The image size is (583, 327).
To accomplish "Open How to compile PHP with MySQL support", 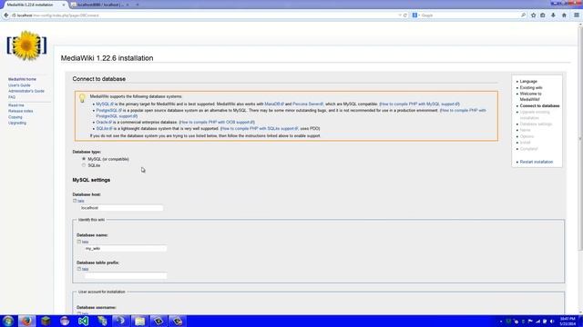I will [x=419, y=104].
